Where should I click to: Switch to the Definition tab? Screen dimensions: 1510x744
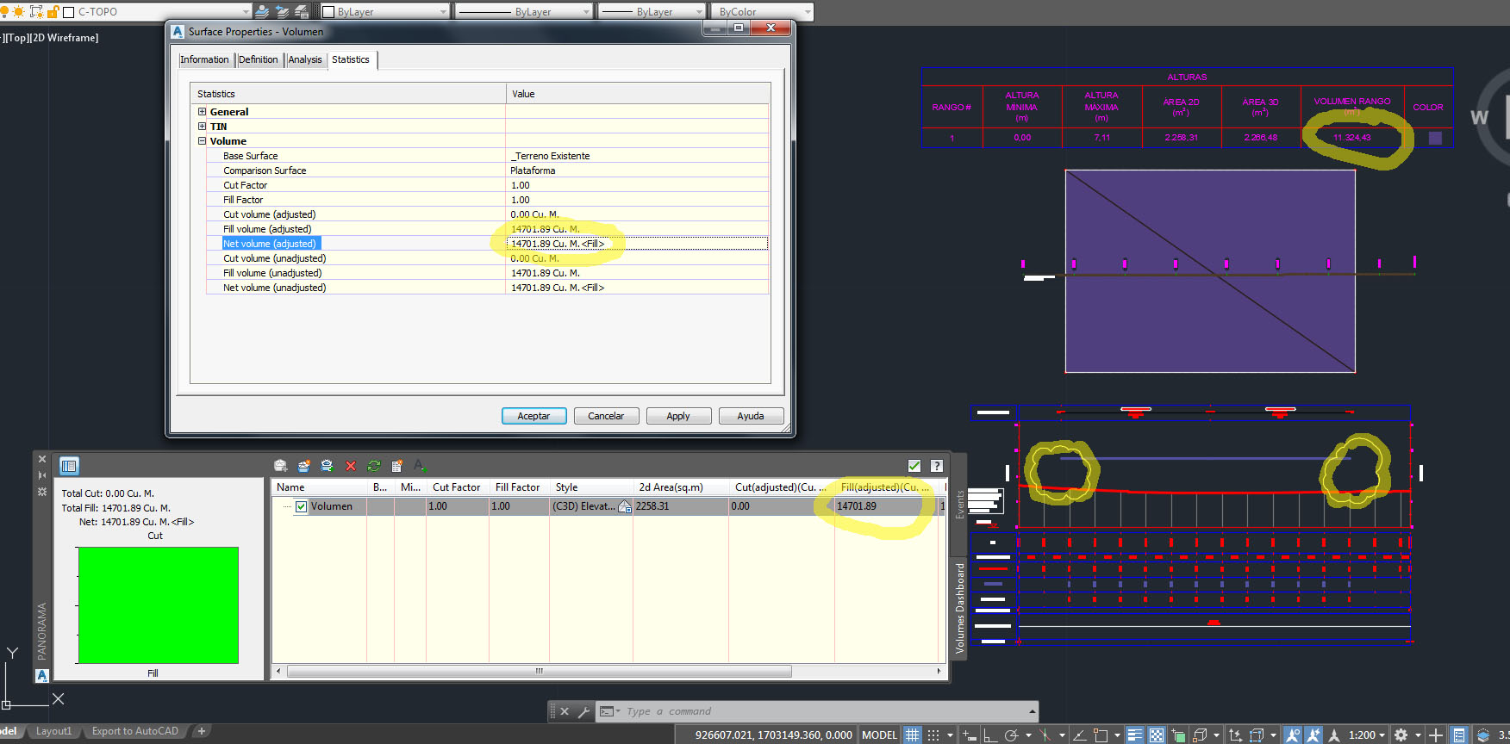(x=259, y=59)
